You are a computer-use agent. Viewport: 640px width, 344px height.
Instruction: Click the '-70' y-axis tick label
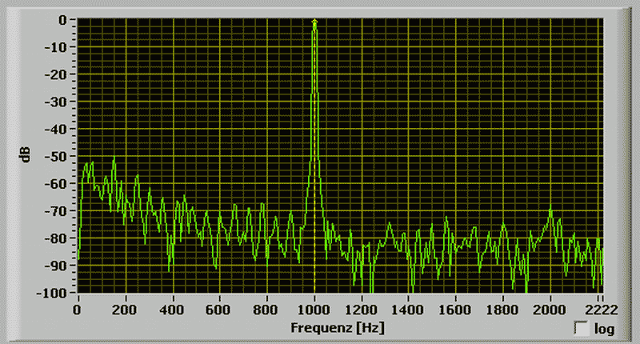54,211
